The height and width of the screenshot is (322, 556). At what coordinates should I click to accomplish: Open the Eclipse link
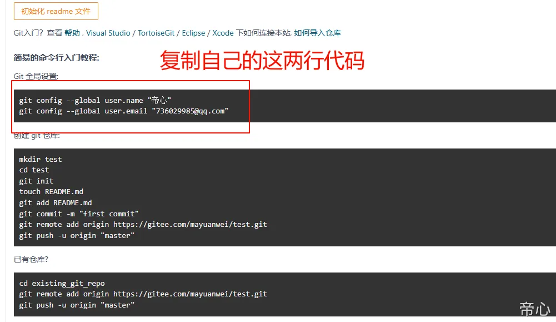(194, 33)
